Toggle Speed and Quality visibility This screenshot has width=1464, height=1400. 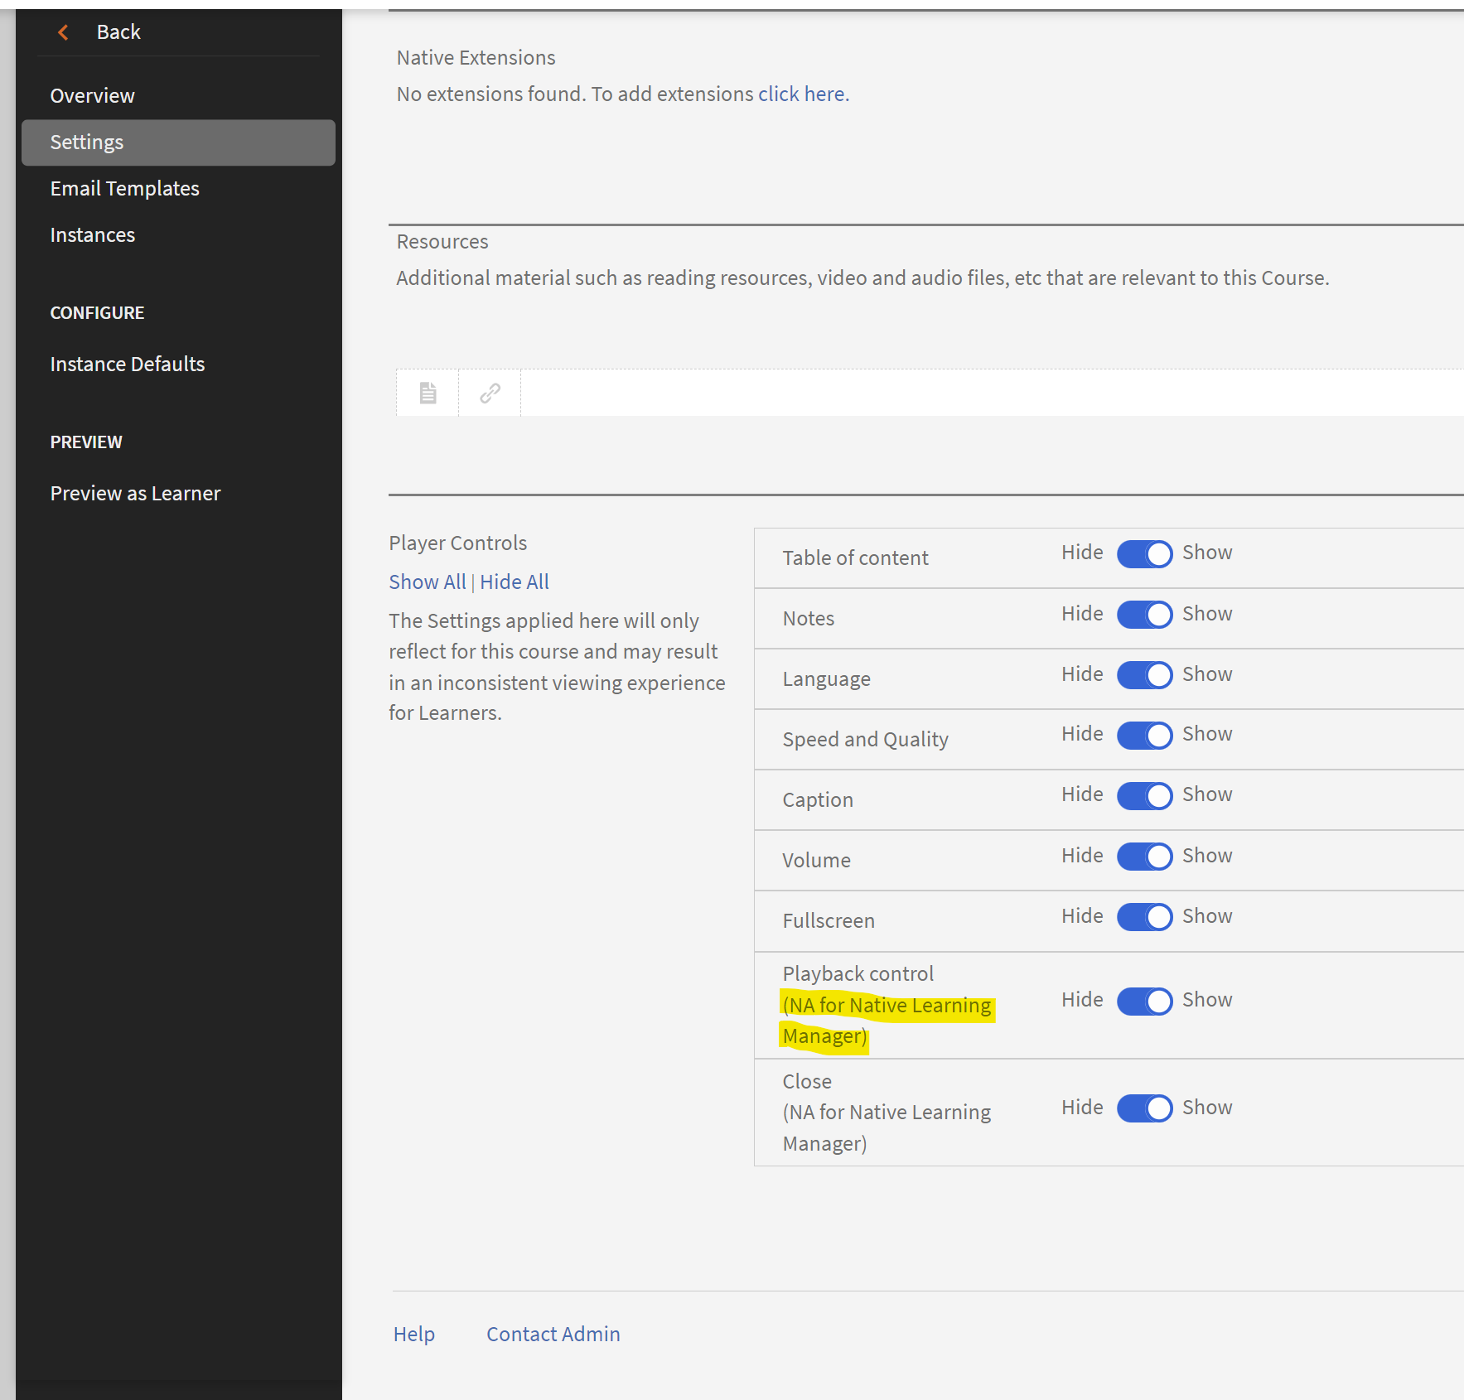1144,735
